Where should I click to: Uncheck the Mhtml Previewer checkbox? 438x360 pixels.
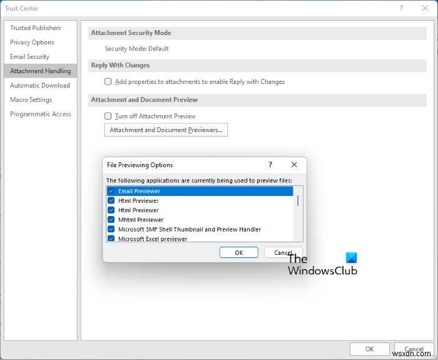click(111, 220)
